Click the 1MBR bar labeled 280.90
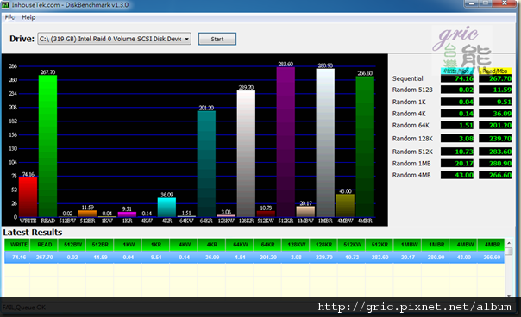 pos(325,143)
